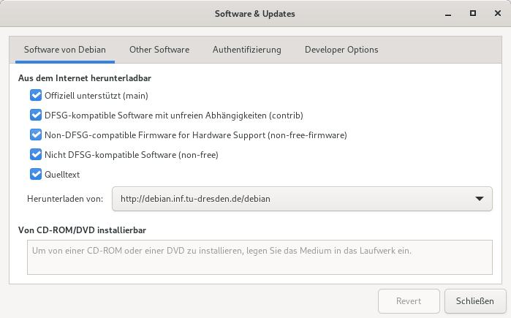Click the 'Herunterladen von:' label

pos(65,199)
